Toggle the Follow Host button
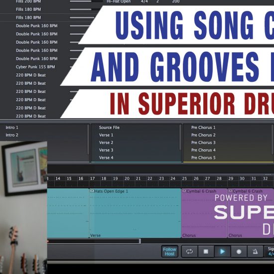 [x=169, y=252]
